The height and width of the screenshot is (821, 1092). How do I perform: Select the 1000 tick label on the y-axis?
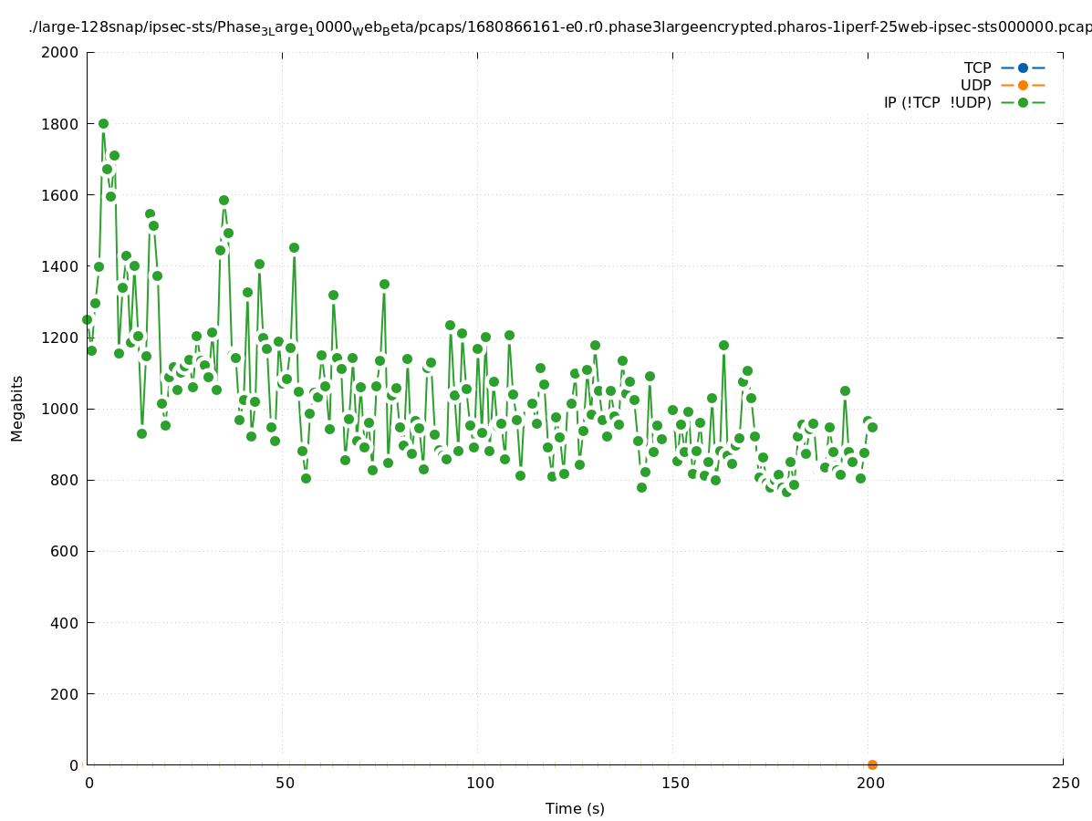(60, 409)
